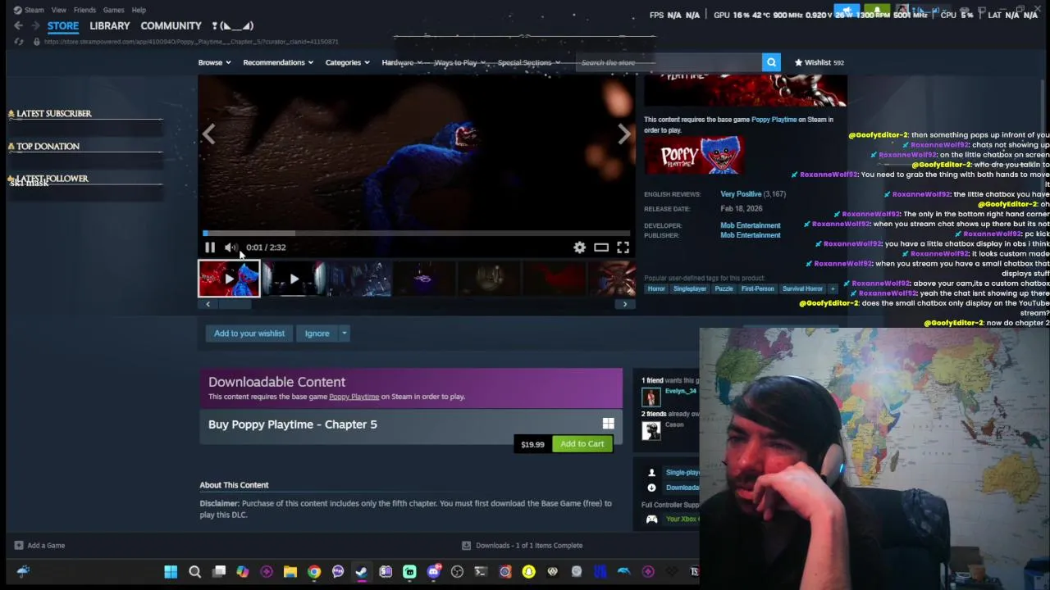Pause the trailer video
1050x590 pixels.
(x=210, y=247)
